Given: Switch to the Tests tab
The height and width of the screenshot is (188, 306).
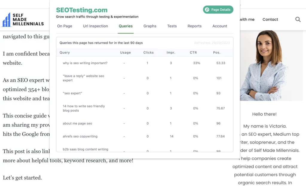Looking at the screenshot, I should pyautogui.click(x=172, y=26).
